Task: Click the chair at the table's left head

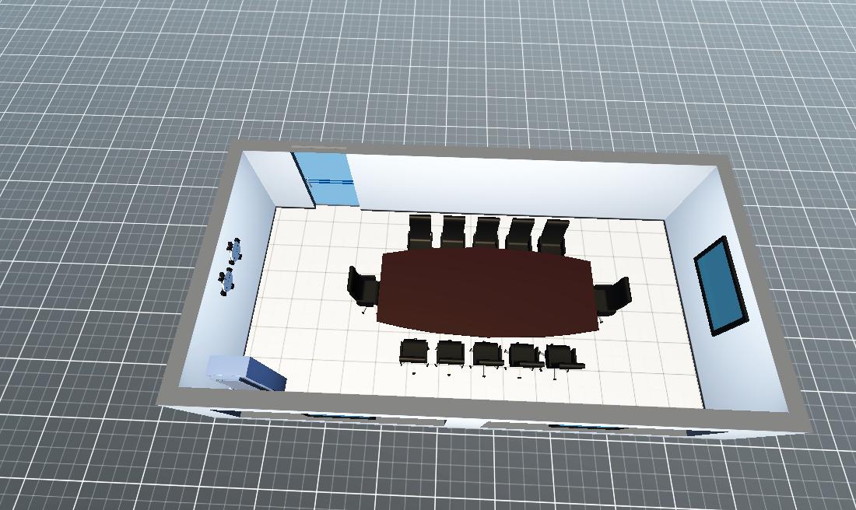Action: (x=362, y=287)
